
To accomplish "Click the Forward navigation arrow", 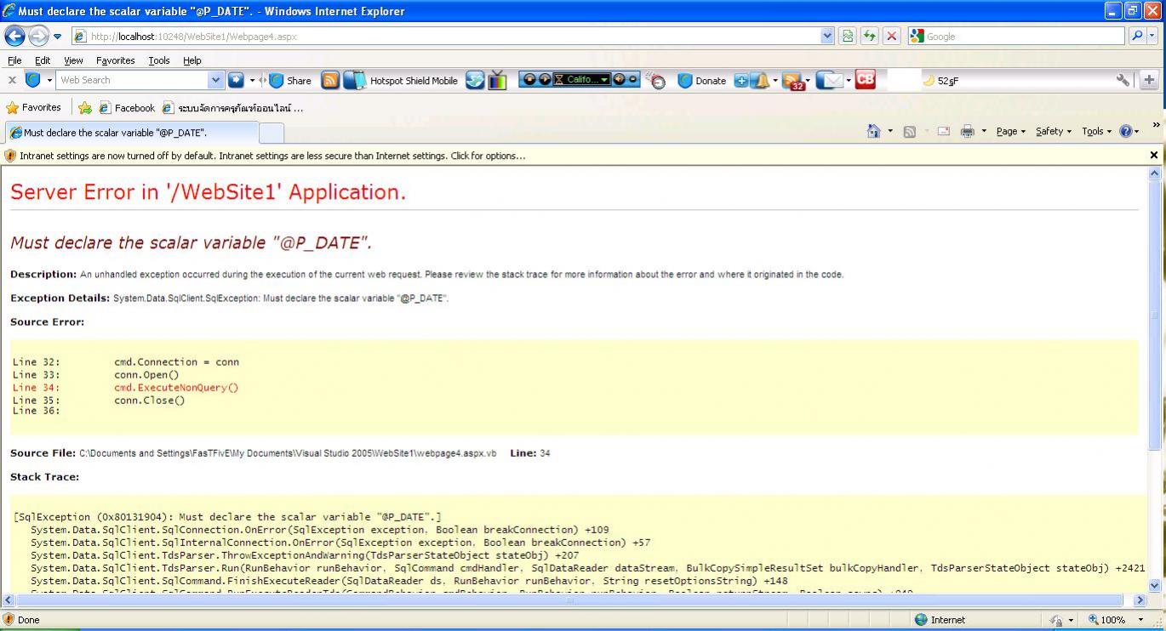I will coord(38,36).
